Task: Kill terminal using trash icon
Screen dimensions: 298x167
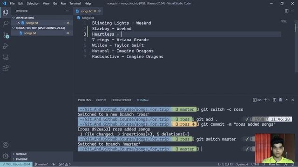Action: point(280,100)
